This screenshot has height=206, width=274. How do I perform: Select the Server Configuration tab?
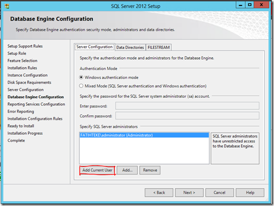pyautogui.click(x=95, y=47)
